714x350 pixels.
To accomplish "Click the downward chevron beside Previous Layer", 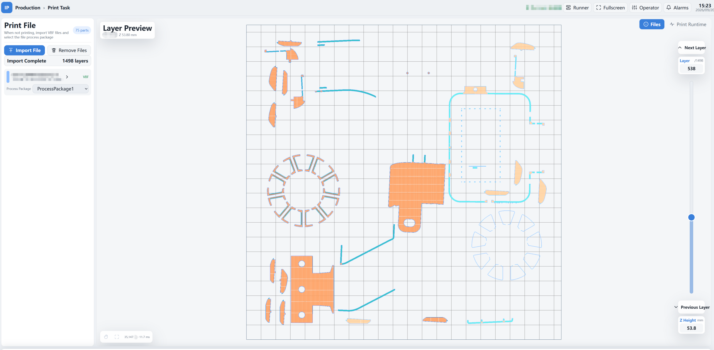I will (x=676, y=307).
